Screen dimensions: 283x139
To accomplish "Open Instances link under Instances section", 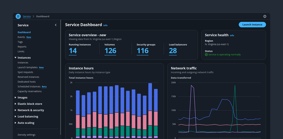I will pyautogui.click(x=23, y=62).
